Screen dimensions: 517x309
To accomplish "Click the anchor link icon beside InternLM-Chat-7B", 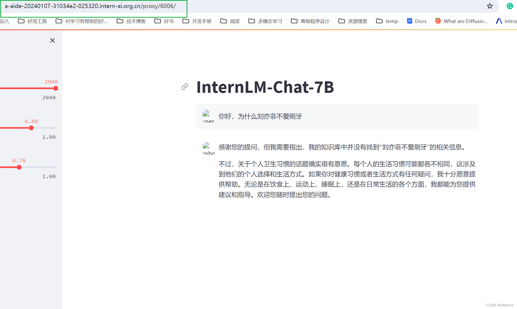I will pos(185,87).
